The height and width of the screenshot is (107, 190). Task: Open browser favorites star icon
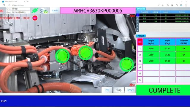(x=168, y=5)
